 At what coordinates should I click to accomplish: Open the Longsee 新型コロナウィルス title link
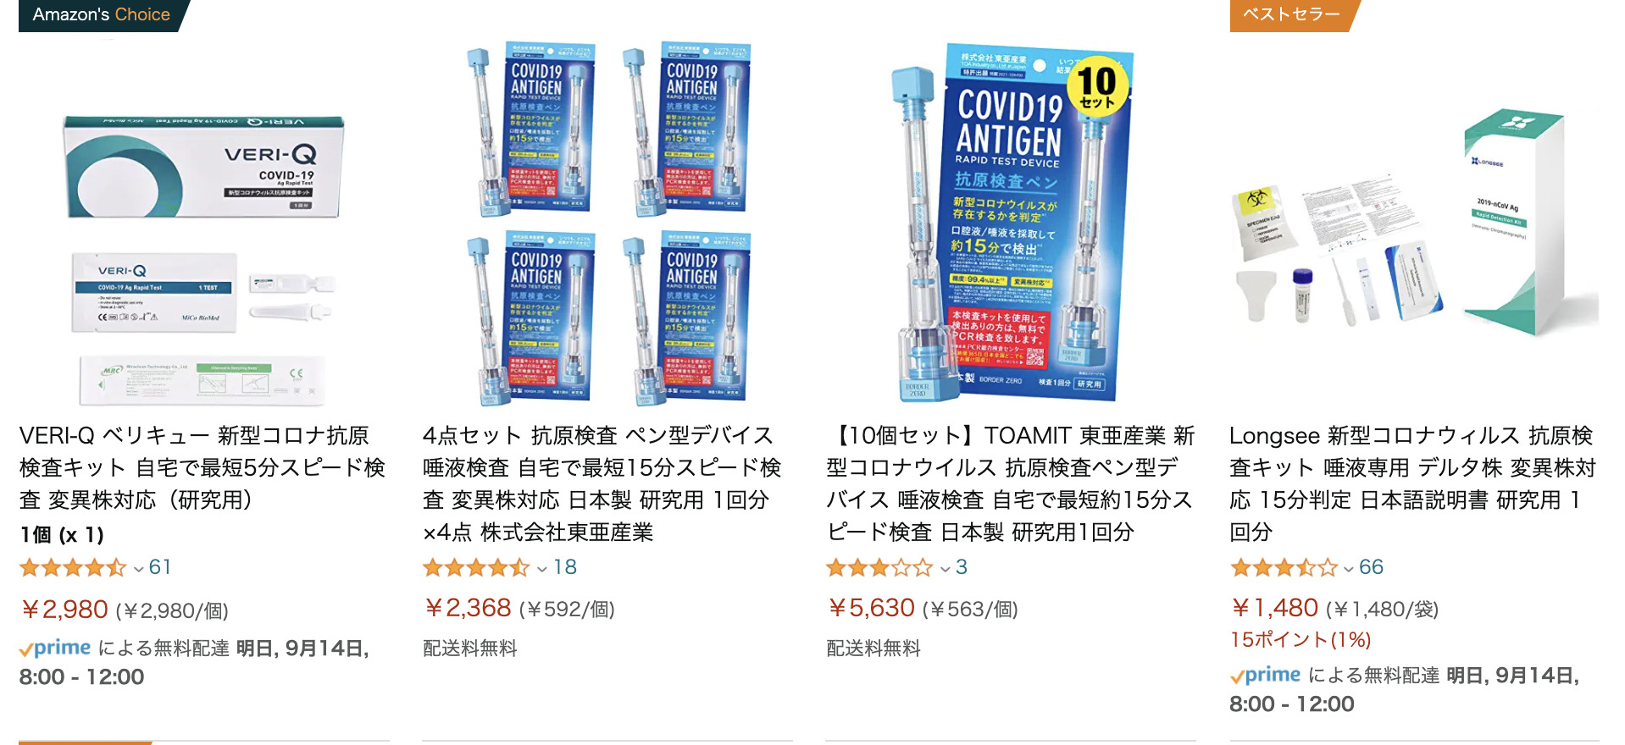pyautogui.click(x=1413, y=483)
